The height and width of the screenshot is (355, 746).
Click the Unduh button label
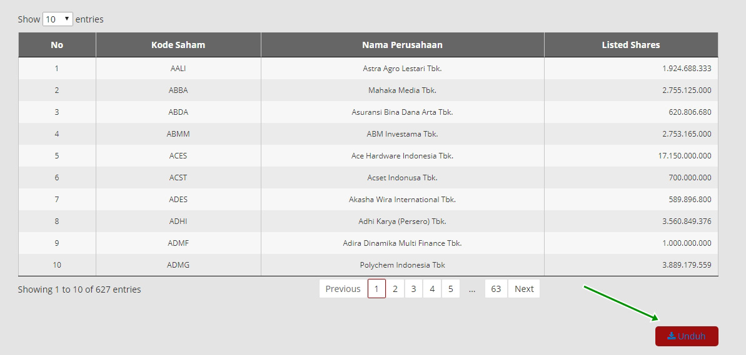pyautogui.click(x=692, y=336)
